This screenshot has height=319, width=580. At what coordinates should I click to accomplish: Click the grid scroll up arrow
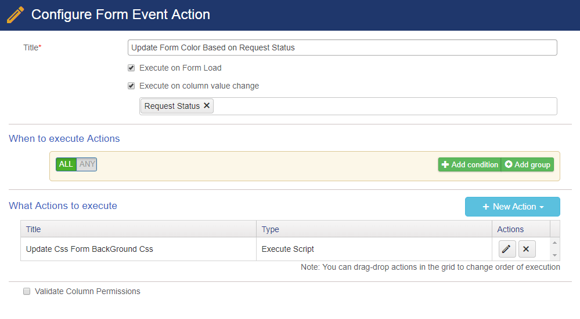(x=555, y=243)
